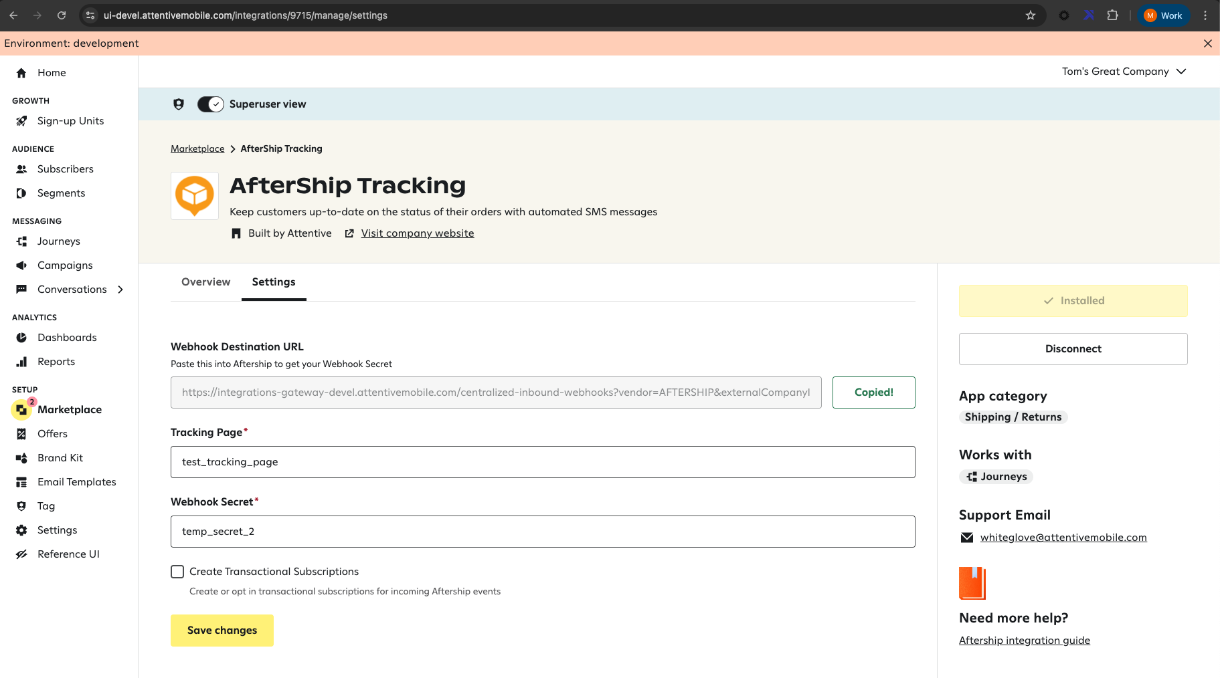Open the browser extensions puzzle icon
1220x678 pixels.
pos(1113,15)
